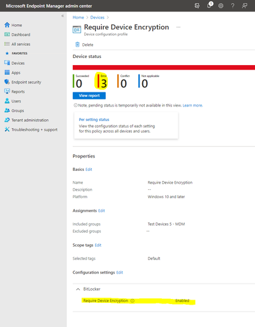Click the Succeeded count of 0
Screen dimensions: 255x327
pos(79,84)
